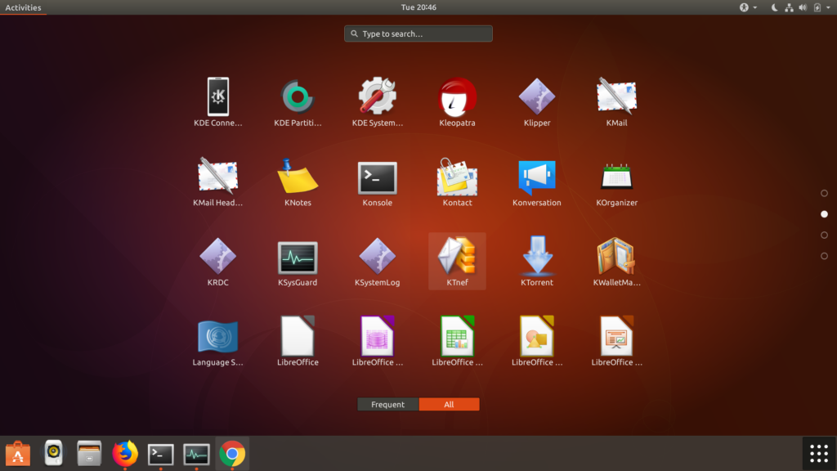Screen dimensions: 837x471
Task: Click the Type to search field
Action: tap(418, 34)
